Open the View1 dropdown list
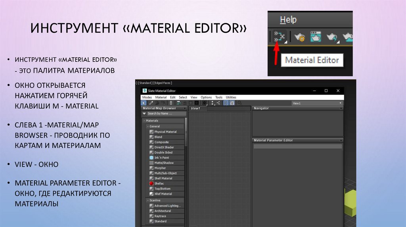This screenshot has width=406, height=227. coord(341,103)
